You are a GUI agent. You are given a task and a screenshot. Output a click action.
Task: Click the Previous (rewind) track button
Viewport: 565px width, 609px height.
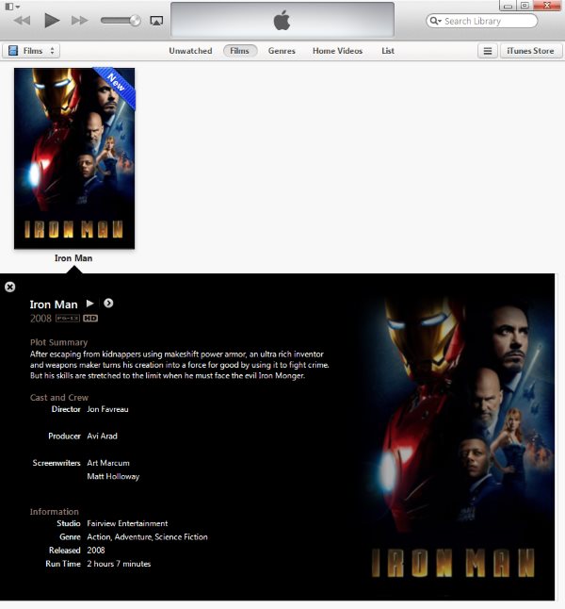22,21
